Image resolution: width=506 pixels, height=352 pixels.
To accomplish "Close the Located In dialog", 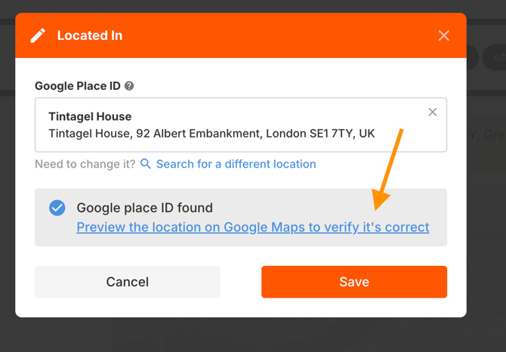I will pyautogui.click(x=443, y=36).
